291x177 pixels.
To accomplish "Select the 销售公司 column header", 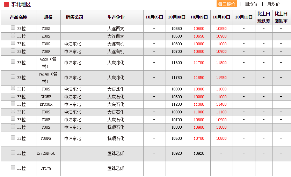I will pyautogui.click(x=75, y=17).
